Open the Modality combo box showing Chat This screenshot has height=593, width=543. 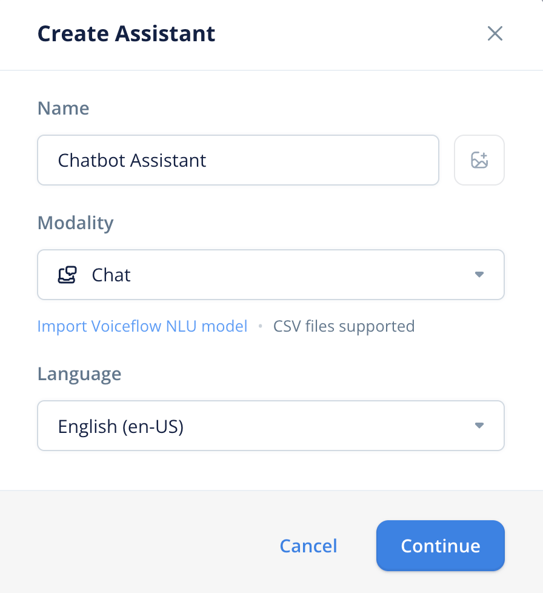(271, 275)
